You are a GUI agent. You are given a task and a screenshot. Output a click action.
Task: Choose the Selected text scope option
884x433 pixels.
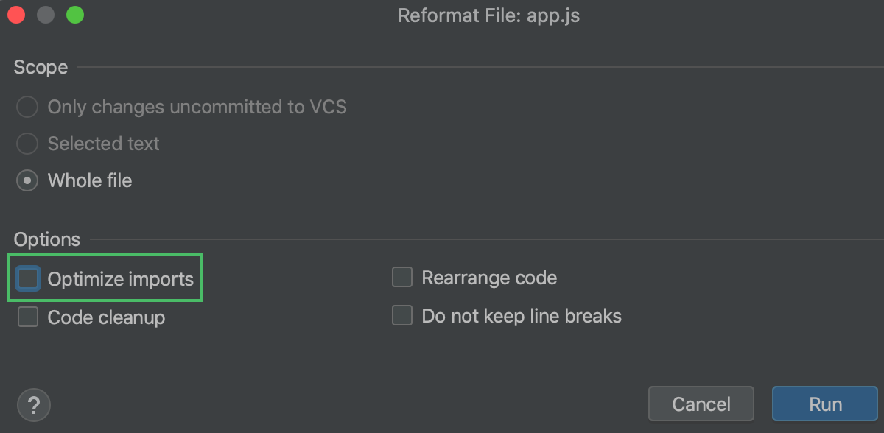pyautogui.click(x=27, y=144)
